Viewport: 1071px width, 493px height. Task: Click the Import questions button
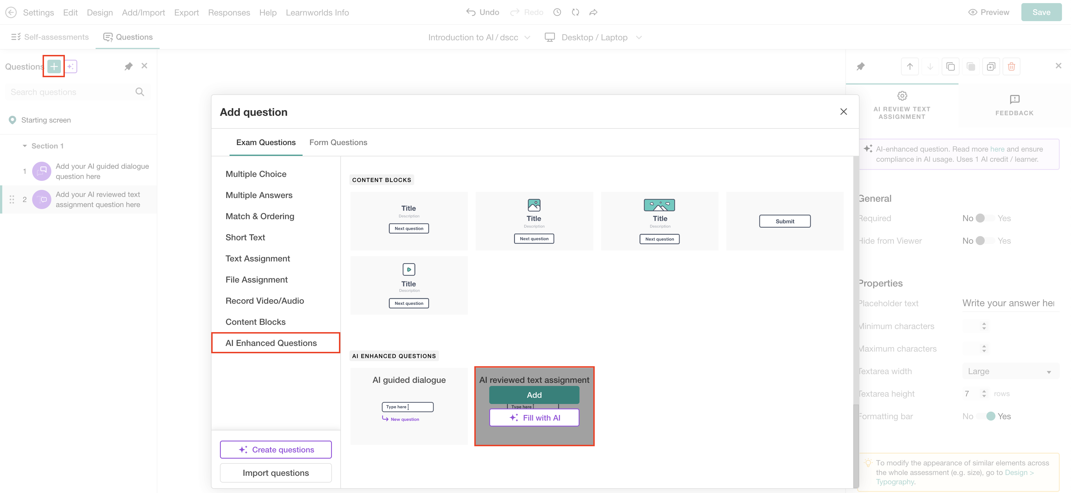pyautogui.click(x=276, y=473)
